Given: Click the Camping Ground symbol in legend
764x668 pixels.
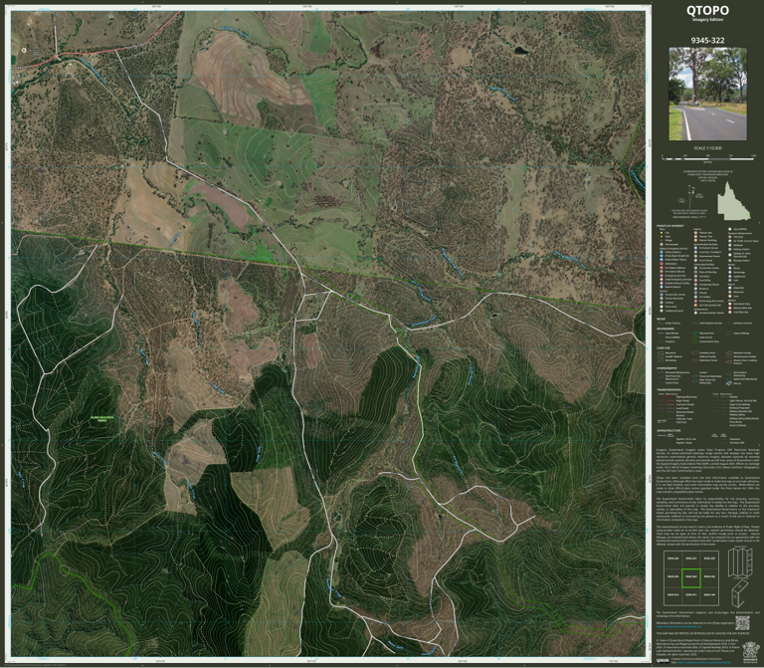Looking at the screenshot, I should point(662,311).
